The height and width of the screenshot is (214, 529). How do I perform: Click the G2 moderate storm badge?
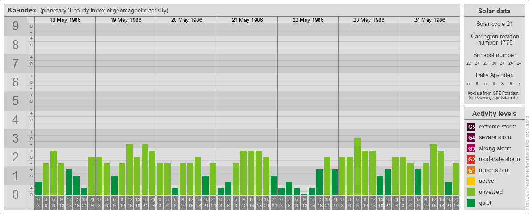(x=471, y=159)
